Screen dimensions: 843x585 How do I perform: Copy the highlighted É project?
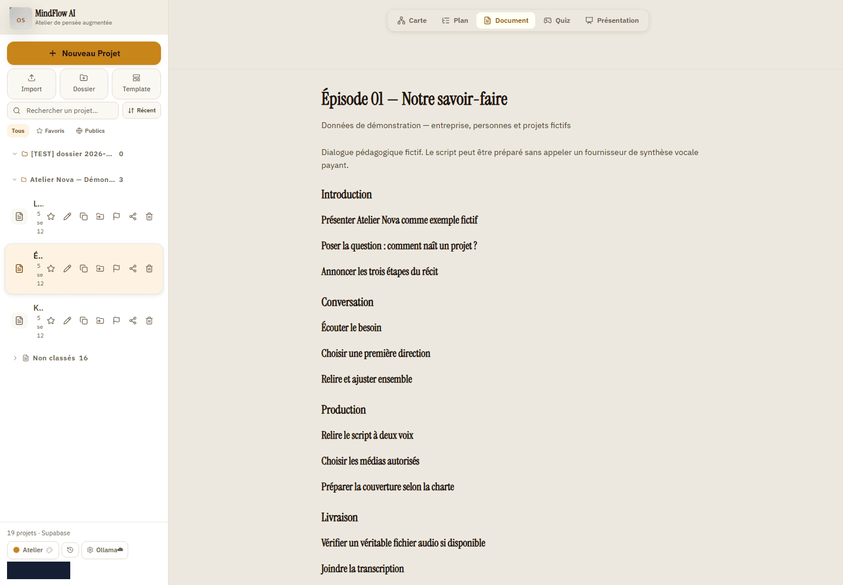(84, 269)
